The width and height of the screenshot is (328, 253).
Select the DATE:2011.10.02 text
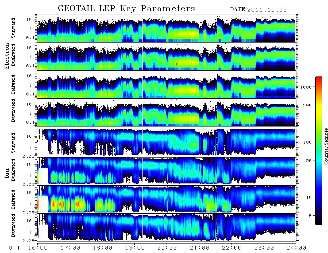click(x=258, y=10)
